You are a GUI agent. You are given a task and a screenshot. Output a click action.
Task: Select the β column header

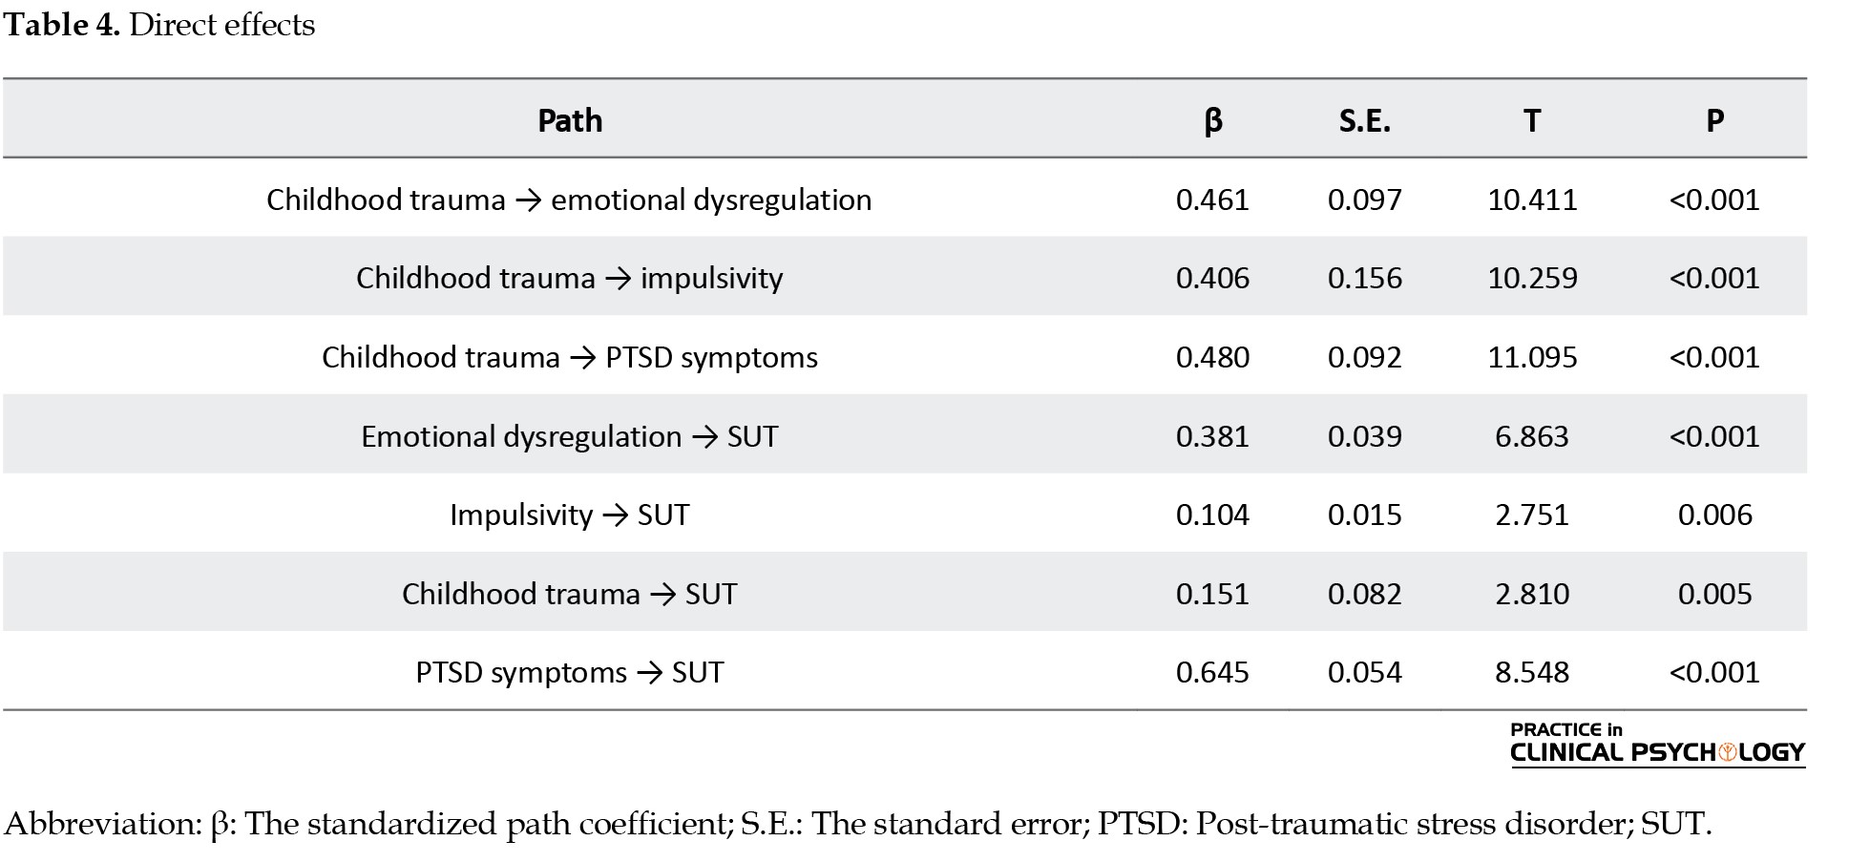click(1212, 121)
